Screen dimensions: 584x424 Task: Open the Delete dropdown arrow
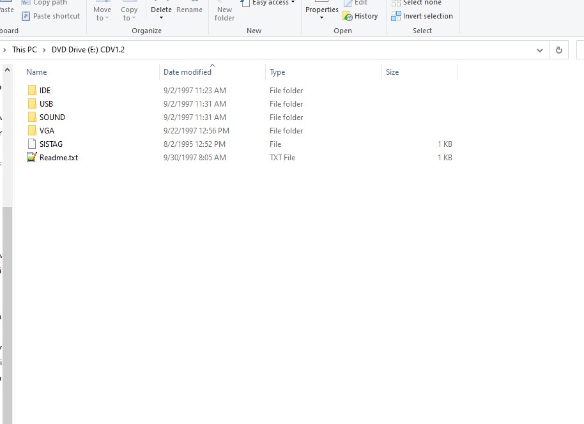tap(161, 18)
